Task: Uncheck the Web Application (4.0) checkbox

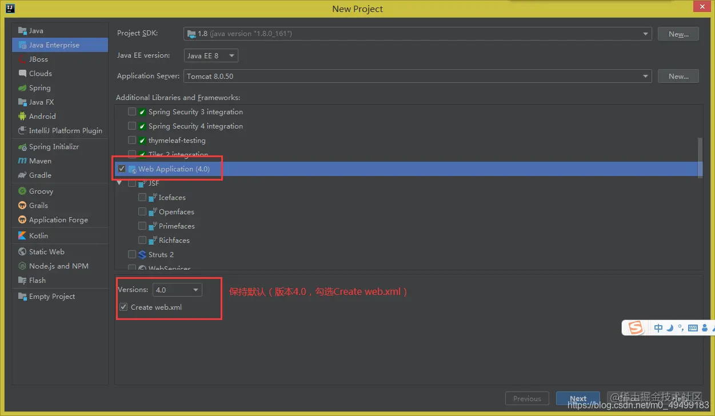Action: point(122,169)
